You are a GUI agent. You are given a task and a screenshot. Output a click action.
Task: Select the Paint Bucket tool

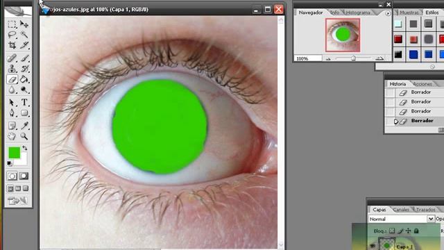click(x=24, y=79)
